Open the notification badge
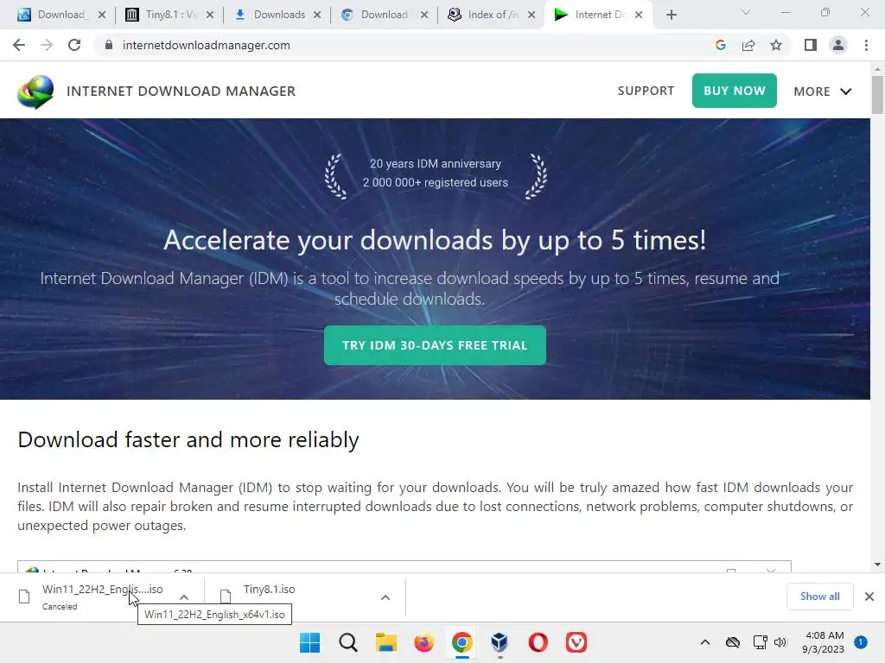The width and height of the screenshot is (885, 663). [x=861, y=641]
